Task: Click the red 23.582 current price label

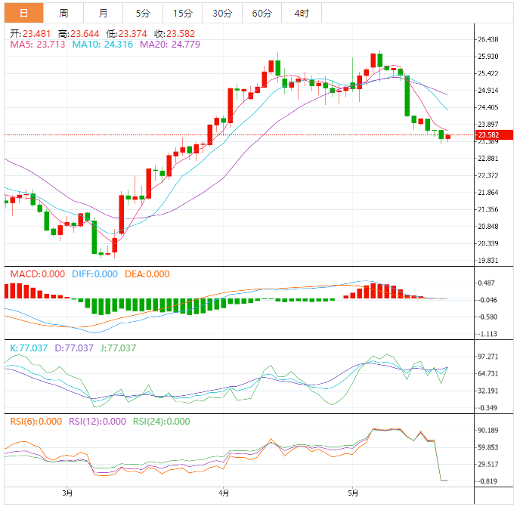Action: (x=494, y=135)
